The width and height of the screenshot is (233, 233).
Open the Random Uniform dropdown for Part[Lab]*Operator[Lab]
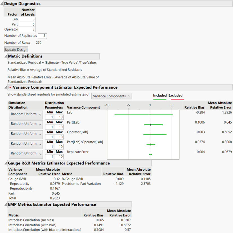[x=26, y=144]
